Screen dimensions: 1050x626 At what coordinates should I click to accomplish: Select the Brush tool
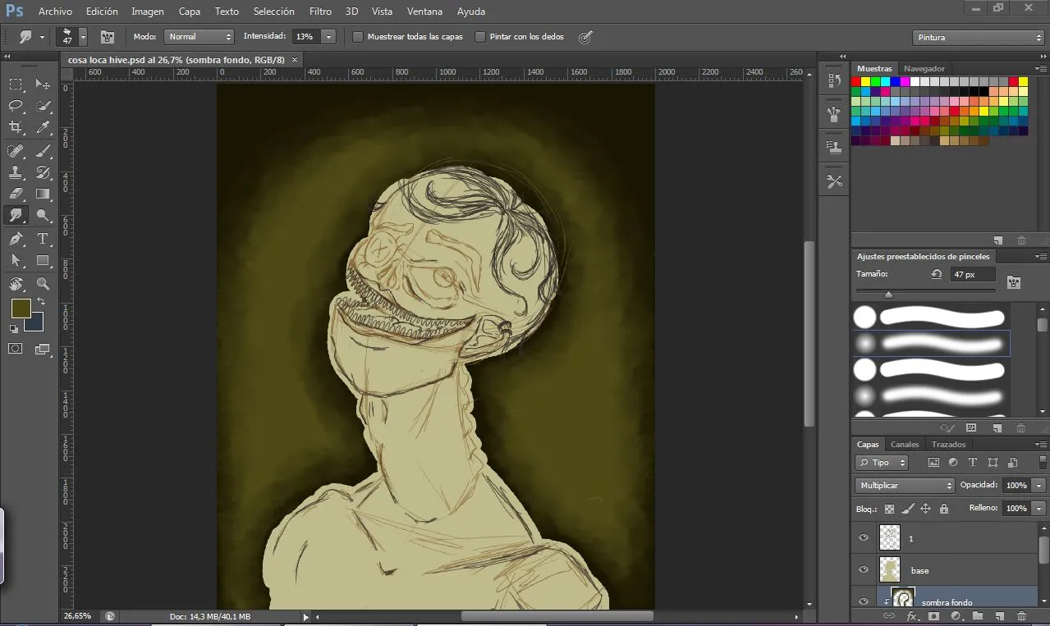point(43,151)
